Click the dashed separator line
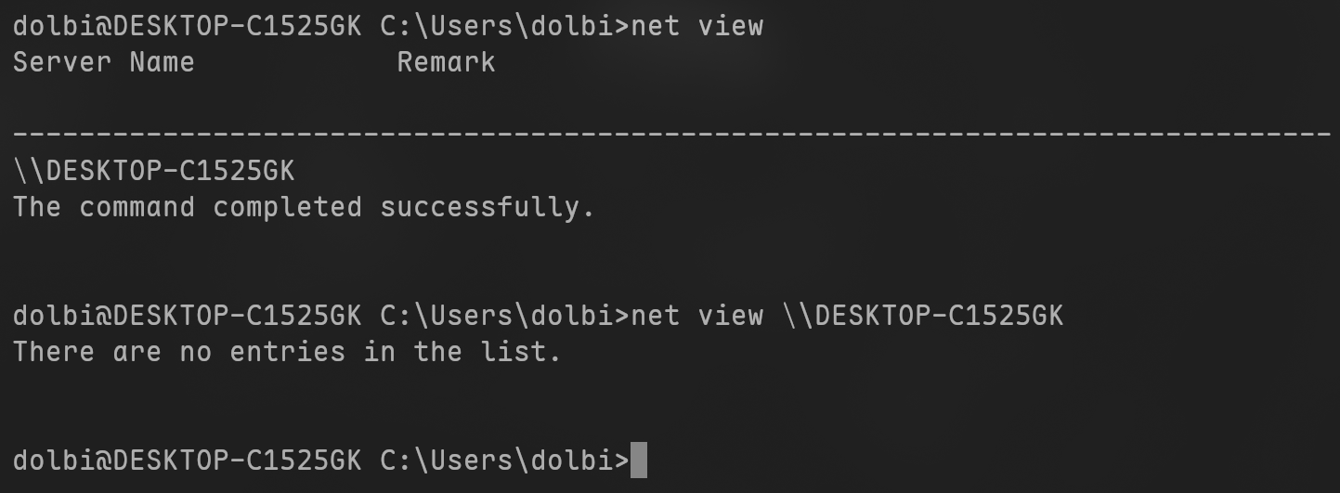 670,136
